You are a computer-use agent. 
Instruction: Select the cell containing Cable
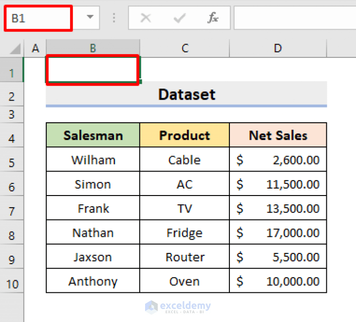(184, 159)
